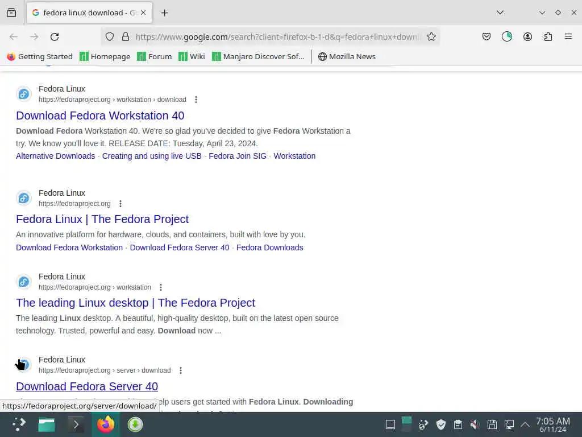
Task: Open The leading Linux desktop result
Action: coord(135,303)
